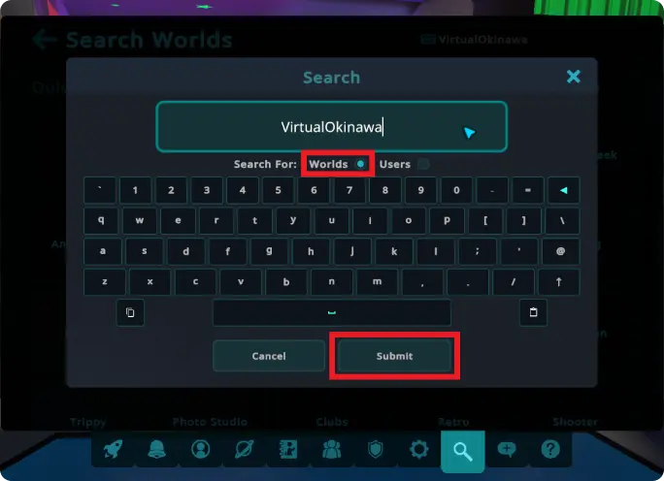The height and width of the screenshot is (481, 664).
Task: Click the search text field
Action: click(x=332, y=126)
